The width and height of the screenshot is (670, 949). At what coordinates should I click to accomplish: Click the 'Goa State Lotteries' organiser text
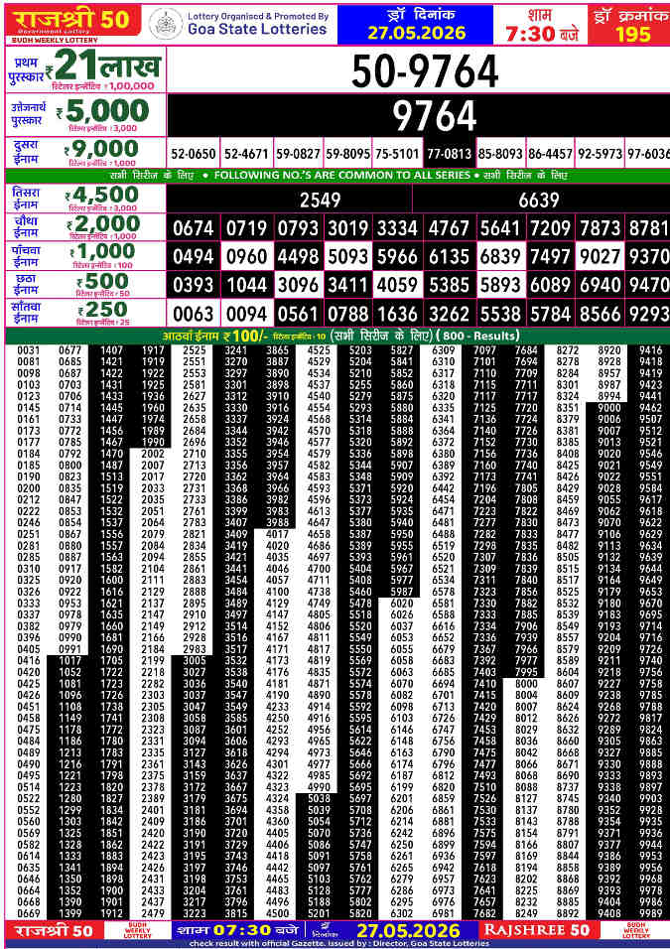[x=257, y=29]
